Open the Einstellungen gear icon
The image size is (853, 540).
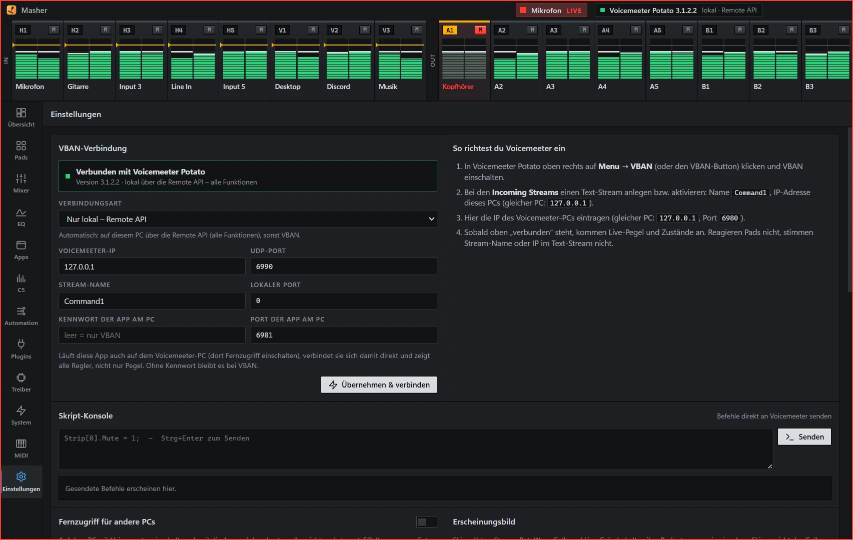pos(21,476)
